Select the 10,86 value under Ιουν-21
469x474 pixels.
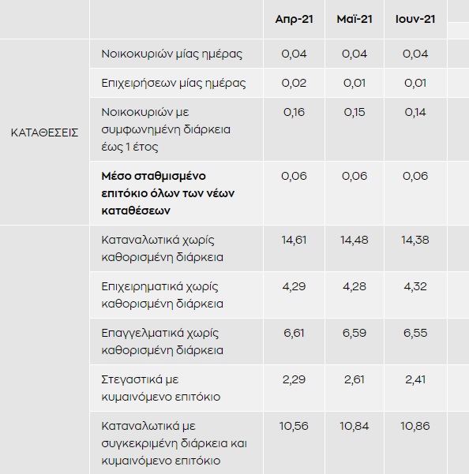click(415, 426)
